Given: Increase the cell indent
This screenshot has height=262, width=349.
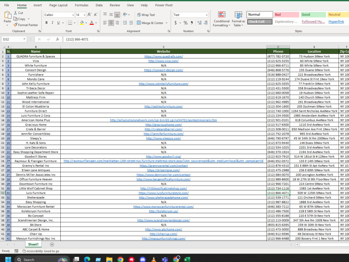Looking at the screenshot, I should [131, 23].
